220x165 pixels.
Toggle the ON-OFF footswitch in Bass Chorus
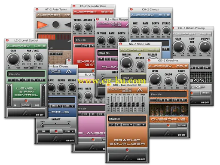tap(56, 138)
